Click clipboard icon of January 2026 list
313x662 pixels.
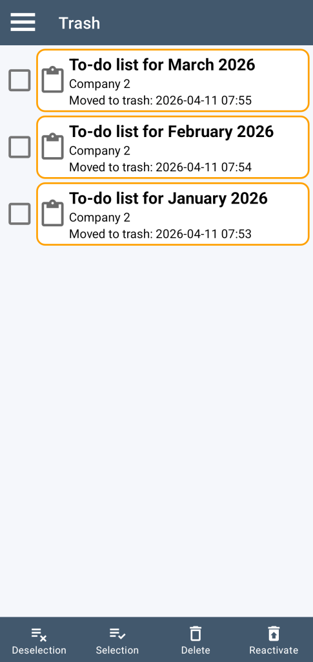pos(53,213)
